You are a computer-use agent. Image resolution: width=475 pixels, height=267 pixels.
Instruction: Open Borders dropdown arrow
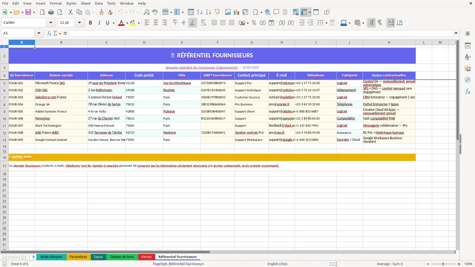[x=327, y=23]
